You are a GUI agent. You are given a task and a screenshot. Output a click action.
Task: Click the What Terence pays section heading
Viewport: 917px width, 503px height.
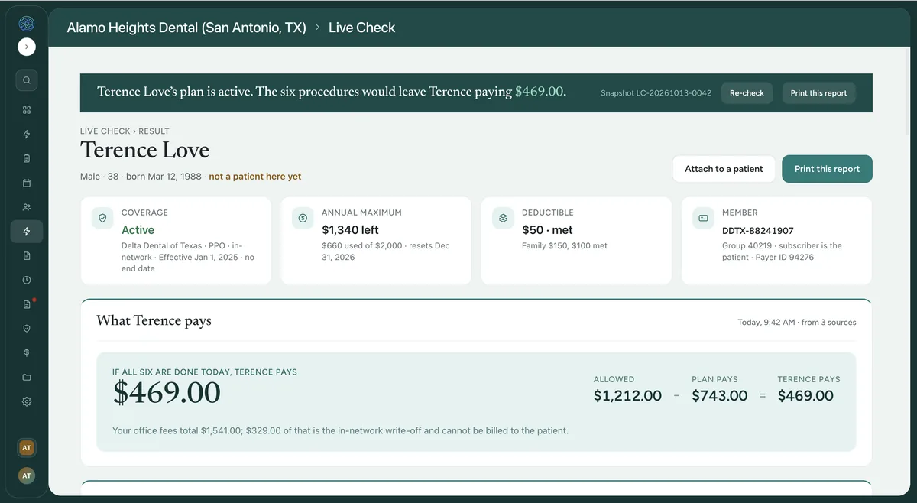[154, 321]
